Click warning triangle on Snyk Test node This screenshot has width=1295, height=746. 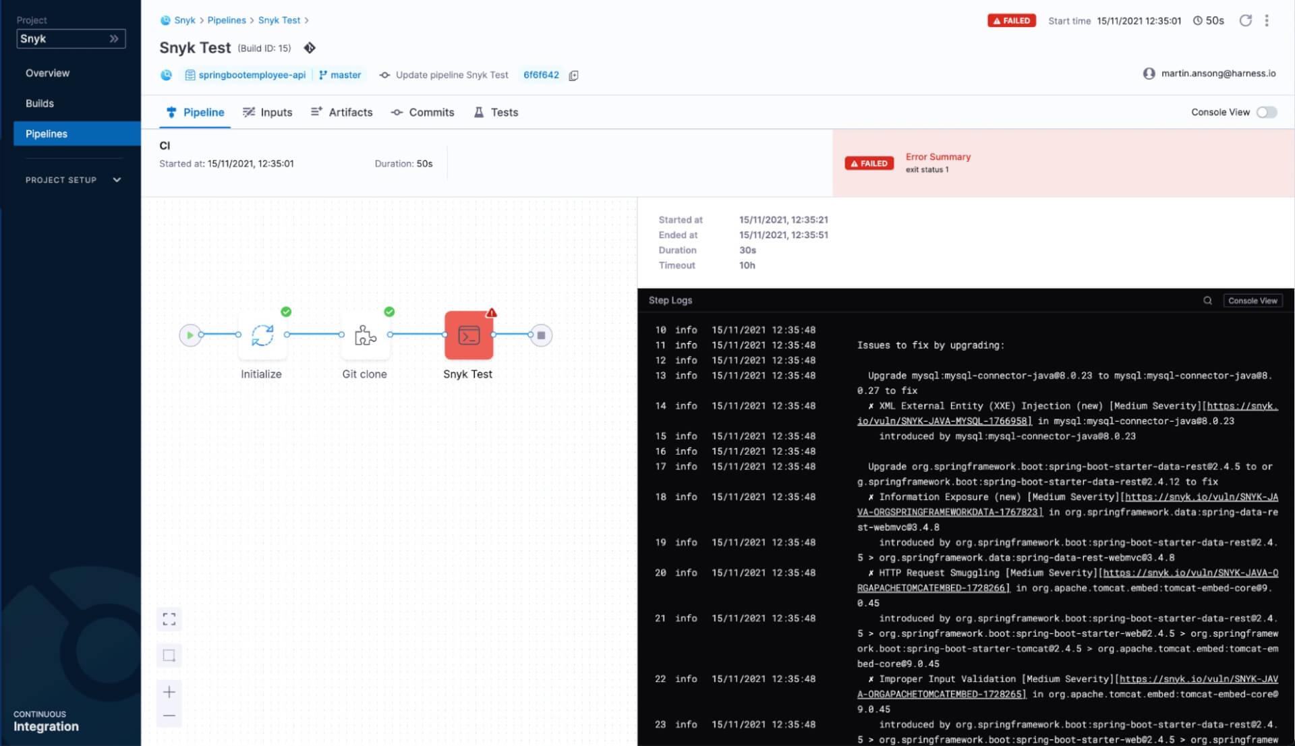coord(492,312)
